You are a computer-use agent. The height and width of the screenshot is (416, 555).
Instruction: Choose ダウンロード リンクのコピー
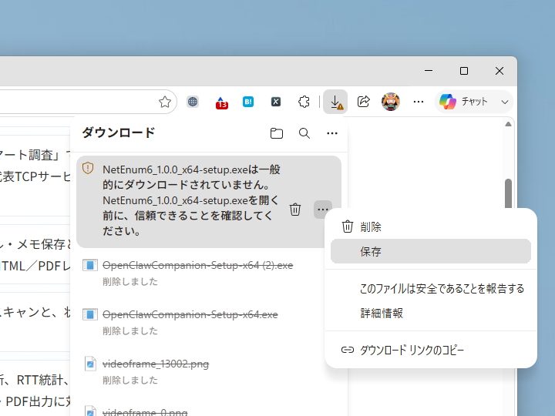[x=430, y=351]
